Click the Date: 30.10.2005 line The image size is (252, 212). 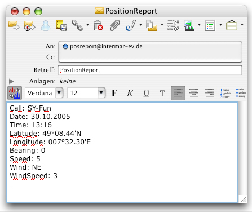(40, 117)
